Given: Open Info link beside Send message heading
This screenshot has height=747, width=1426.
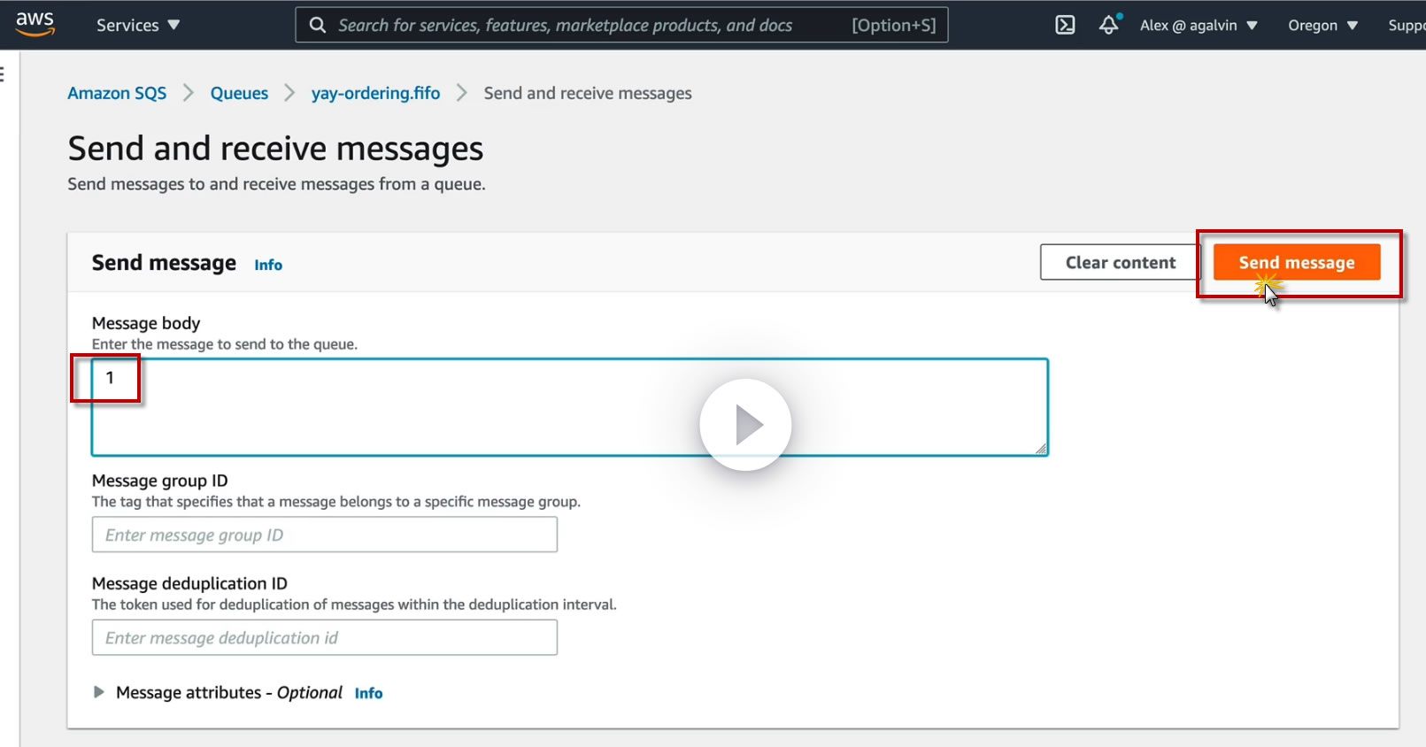Looking at the screenshot, I should [268, 265].
